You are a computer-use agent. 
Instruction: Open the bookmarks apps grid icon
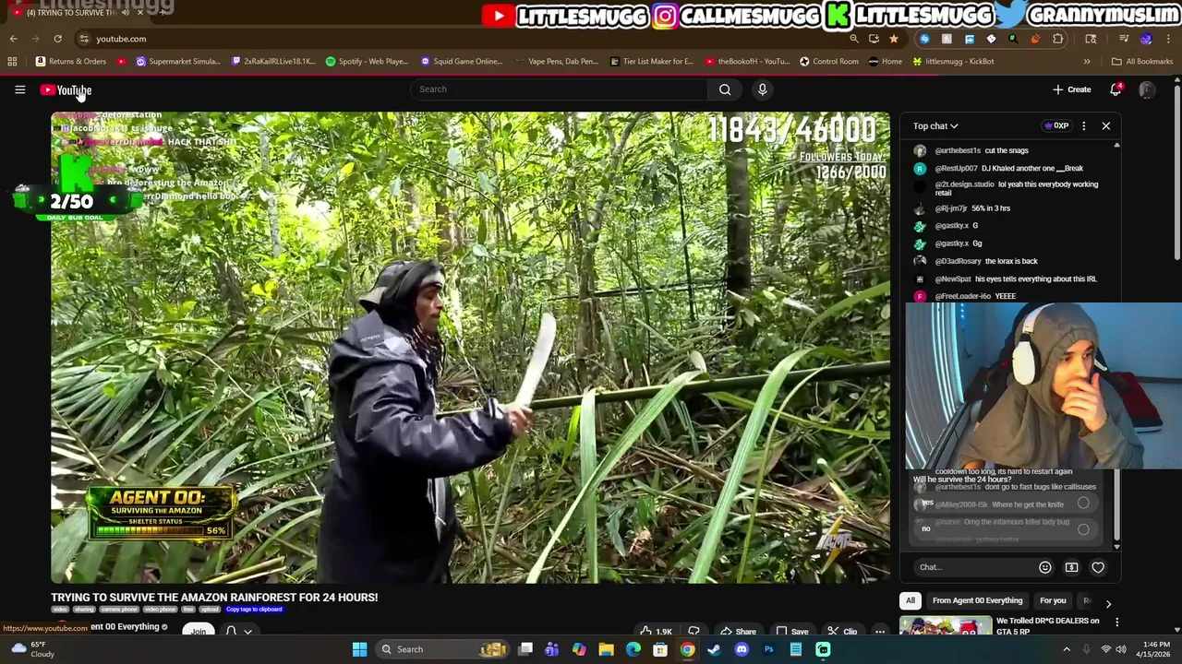12,62
